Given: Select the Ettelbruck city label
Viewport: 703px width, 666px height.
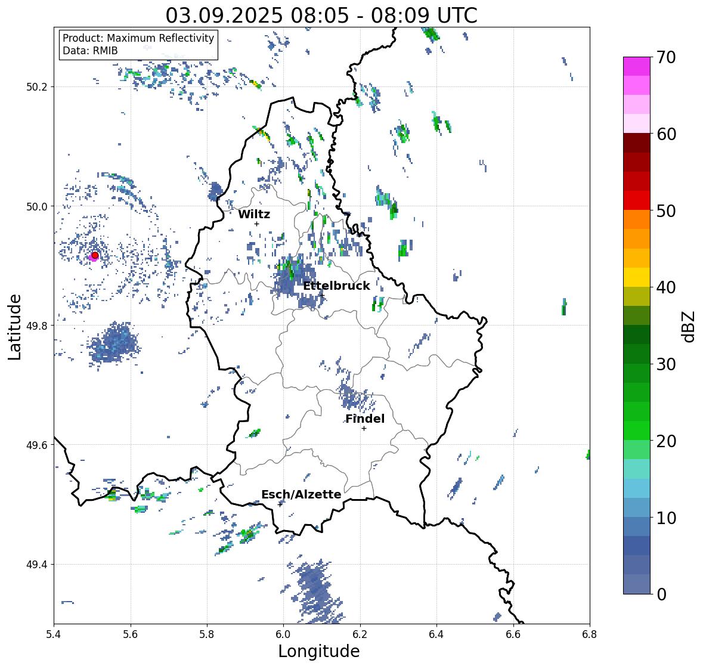Looking at the screenshot, I should coord(336,286).
